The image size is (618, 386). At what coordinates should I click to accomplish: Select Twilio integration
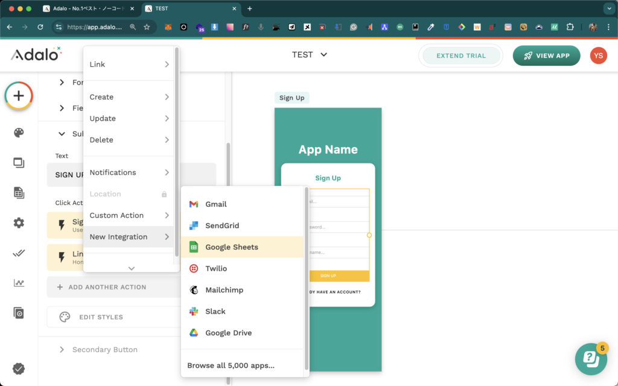coord(243,268)
